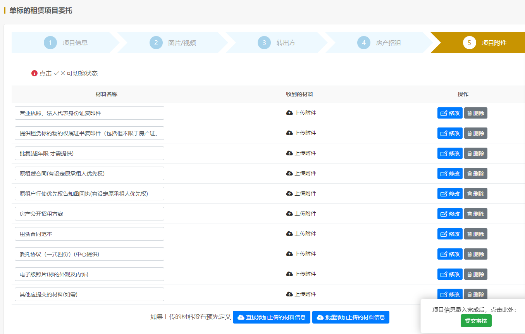Click 批量添加上传的材料信息 button

pyautogui.click(x=351, y=317)
